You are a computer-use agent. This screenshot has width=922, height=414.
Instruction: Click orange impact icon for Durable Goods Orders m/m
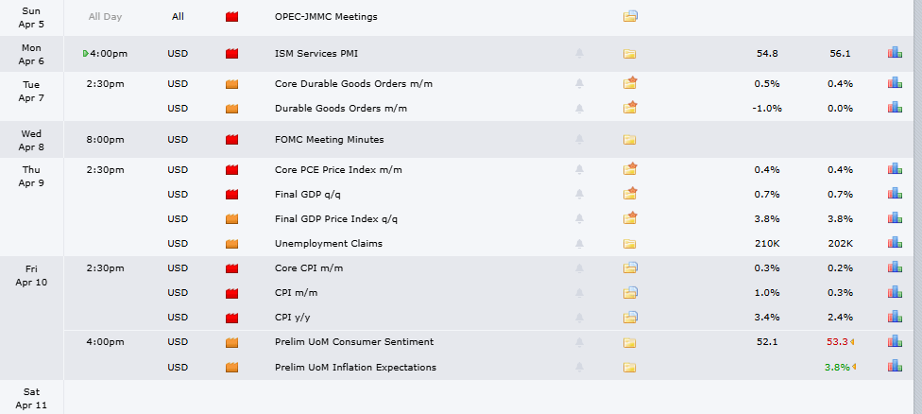click(x=231, y=109)
